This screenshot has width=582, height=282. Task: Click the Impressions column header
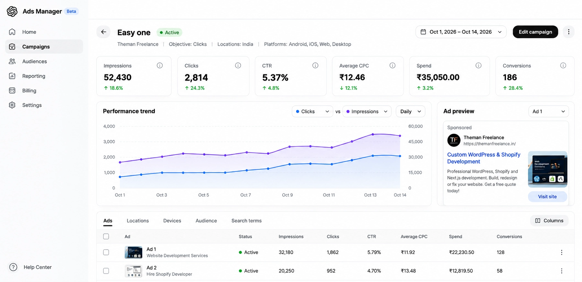point(291,236)
